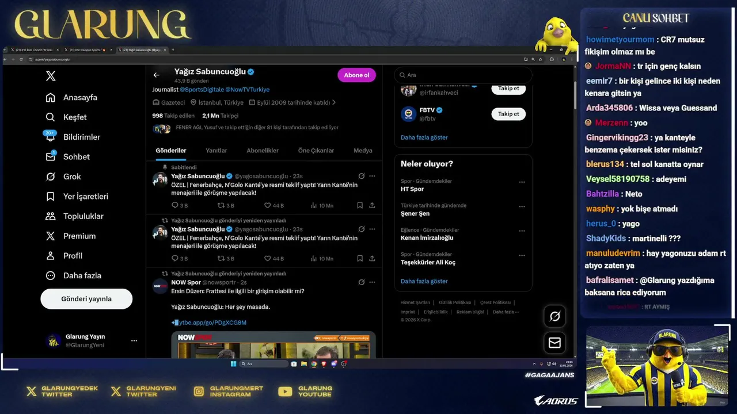Share the pinned Kanté post
This screenshot has height=414, width=737.
372,205
